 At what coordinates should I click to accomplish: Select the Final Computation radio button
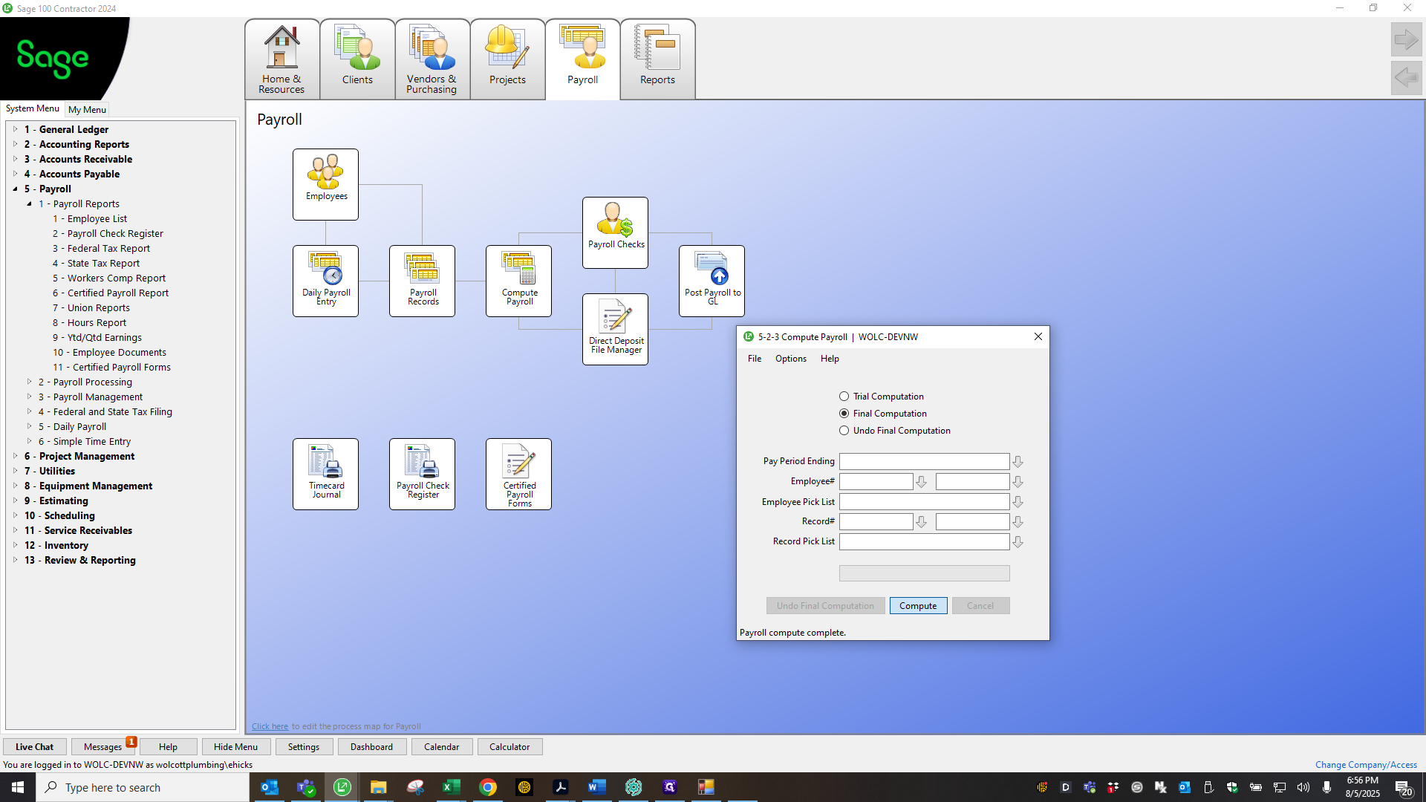(844, 414)
